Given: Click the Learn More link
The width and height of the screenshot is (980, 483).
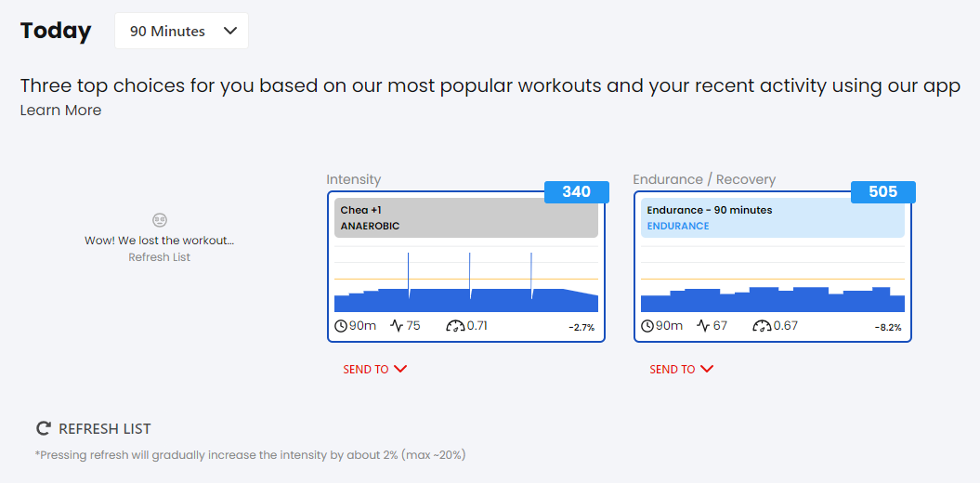Looking at the screenshot, I should (60, 111).
